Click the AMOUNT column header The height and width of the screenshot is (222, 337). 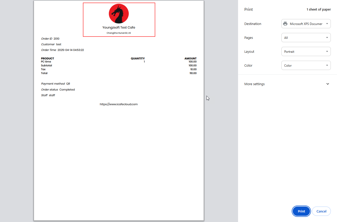(191, 58)
